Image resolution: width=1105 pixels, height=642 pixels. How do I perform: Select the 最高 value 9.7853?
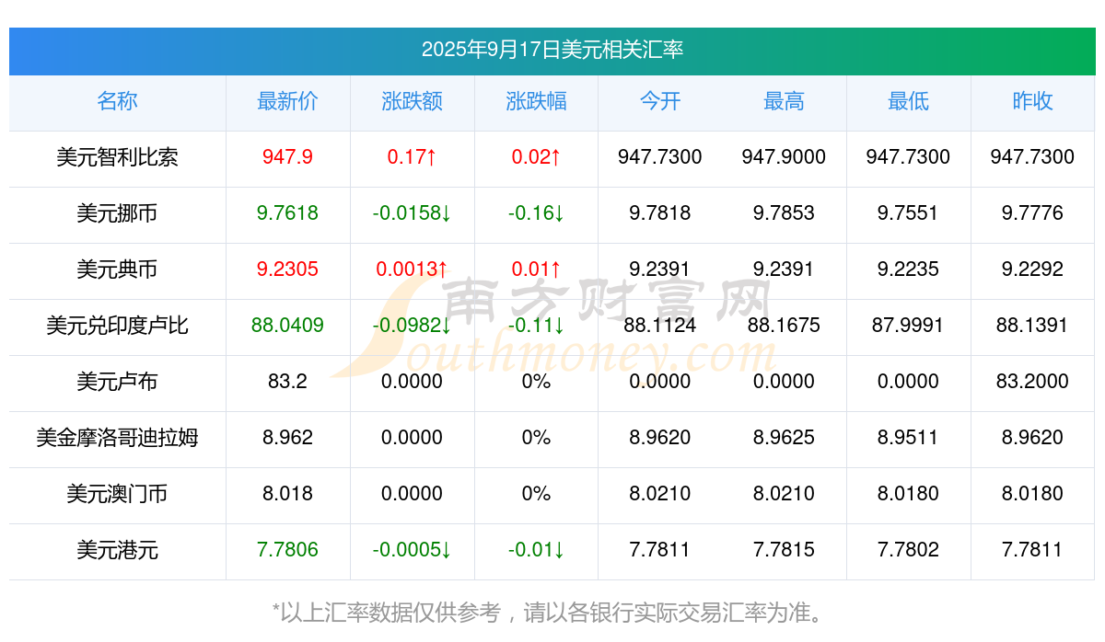784,213
